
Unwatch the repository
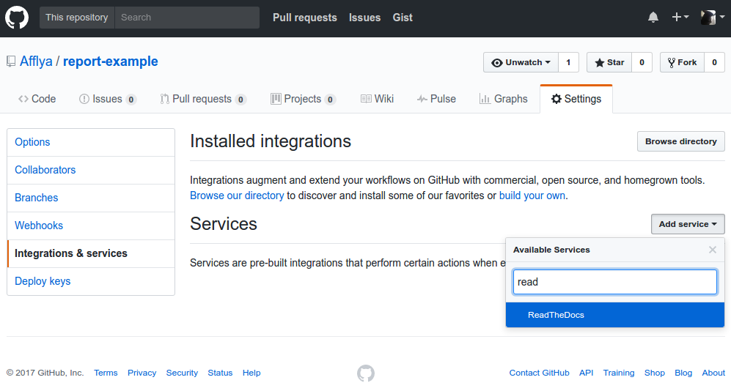(521, 62)
